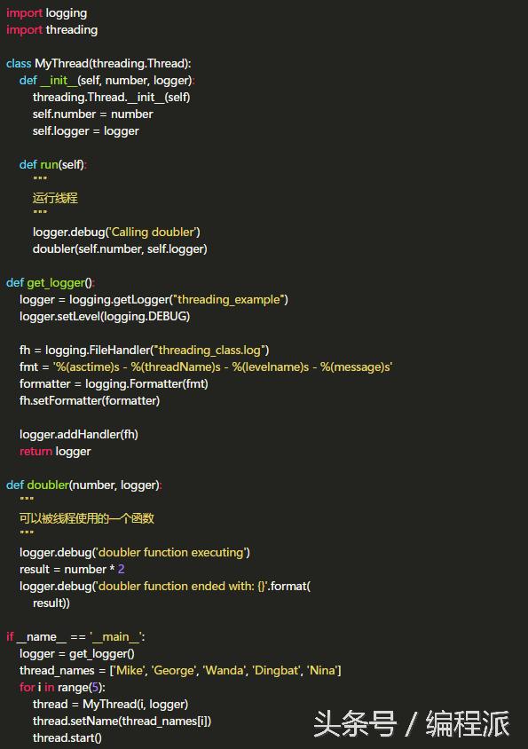Select the 'logger.setLevel(logging.DEBUG)' line
The width and height of the screenshot is (528, 749).
click(105, 316)
